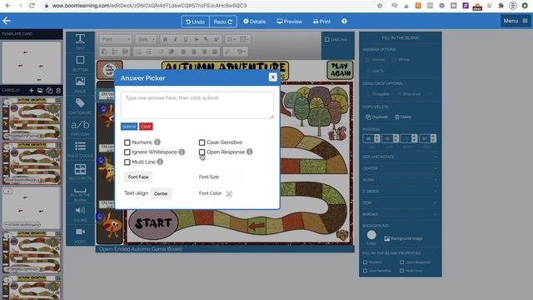Viewport: 533px width, 300px height.
Task: Open the help question mark icon
Action: [x=344, y=21]
